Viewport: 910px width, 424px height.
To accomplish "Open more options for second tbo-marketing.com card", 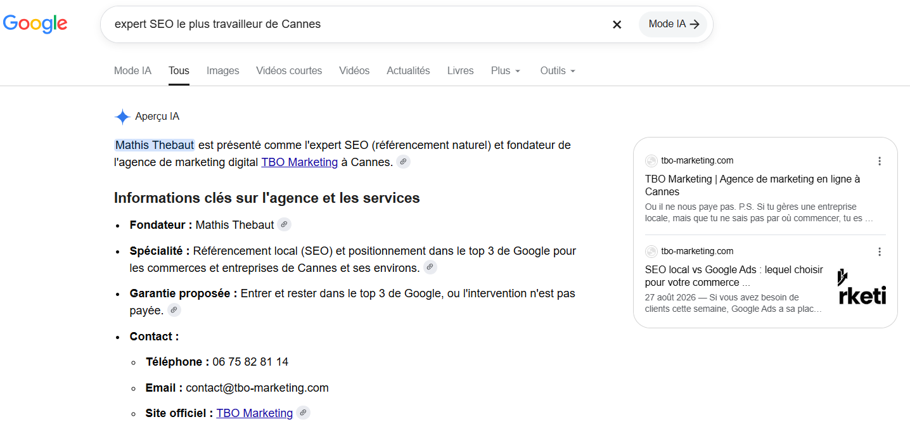I will coord(880,252).
